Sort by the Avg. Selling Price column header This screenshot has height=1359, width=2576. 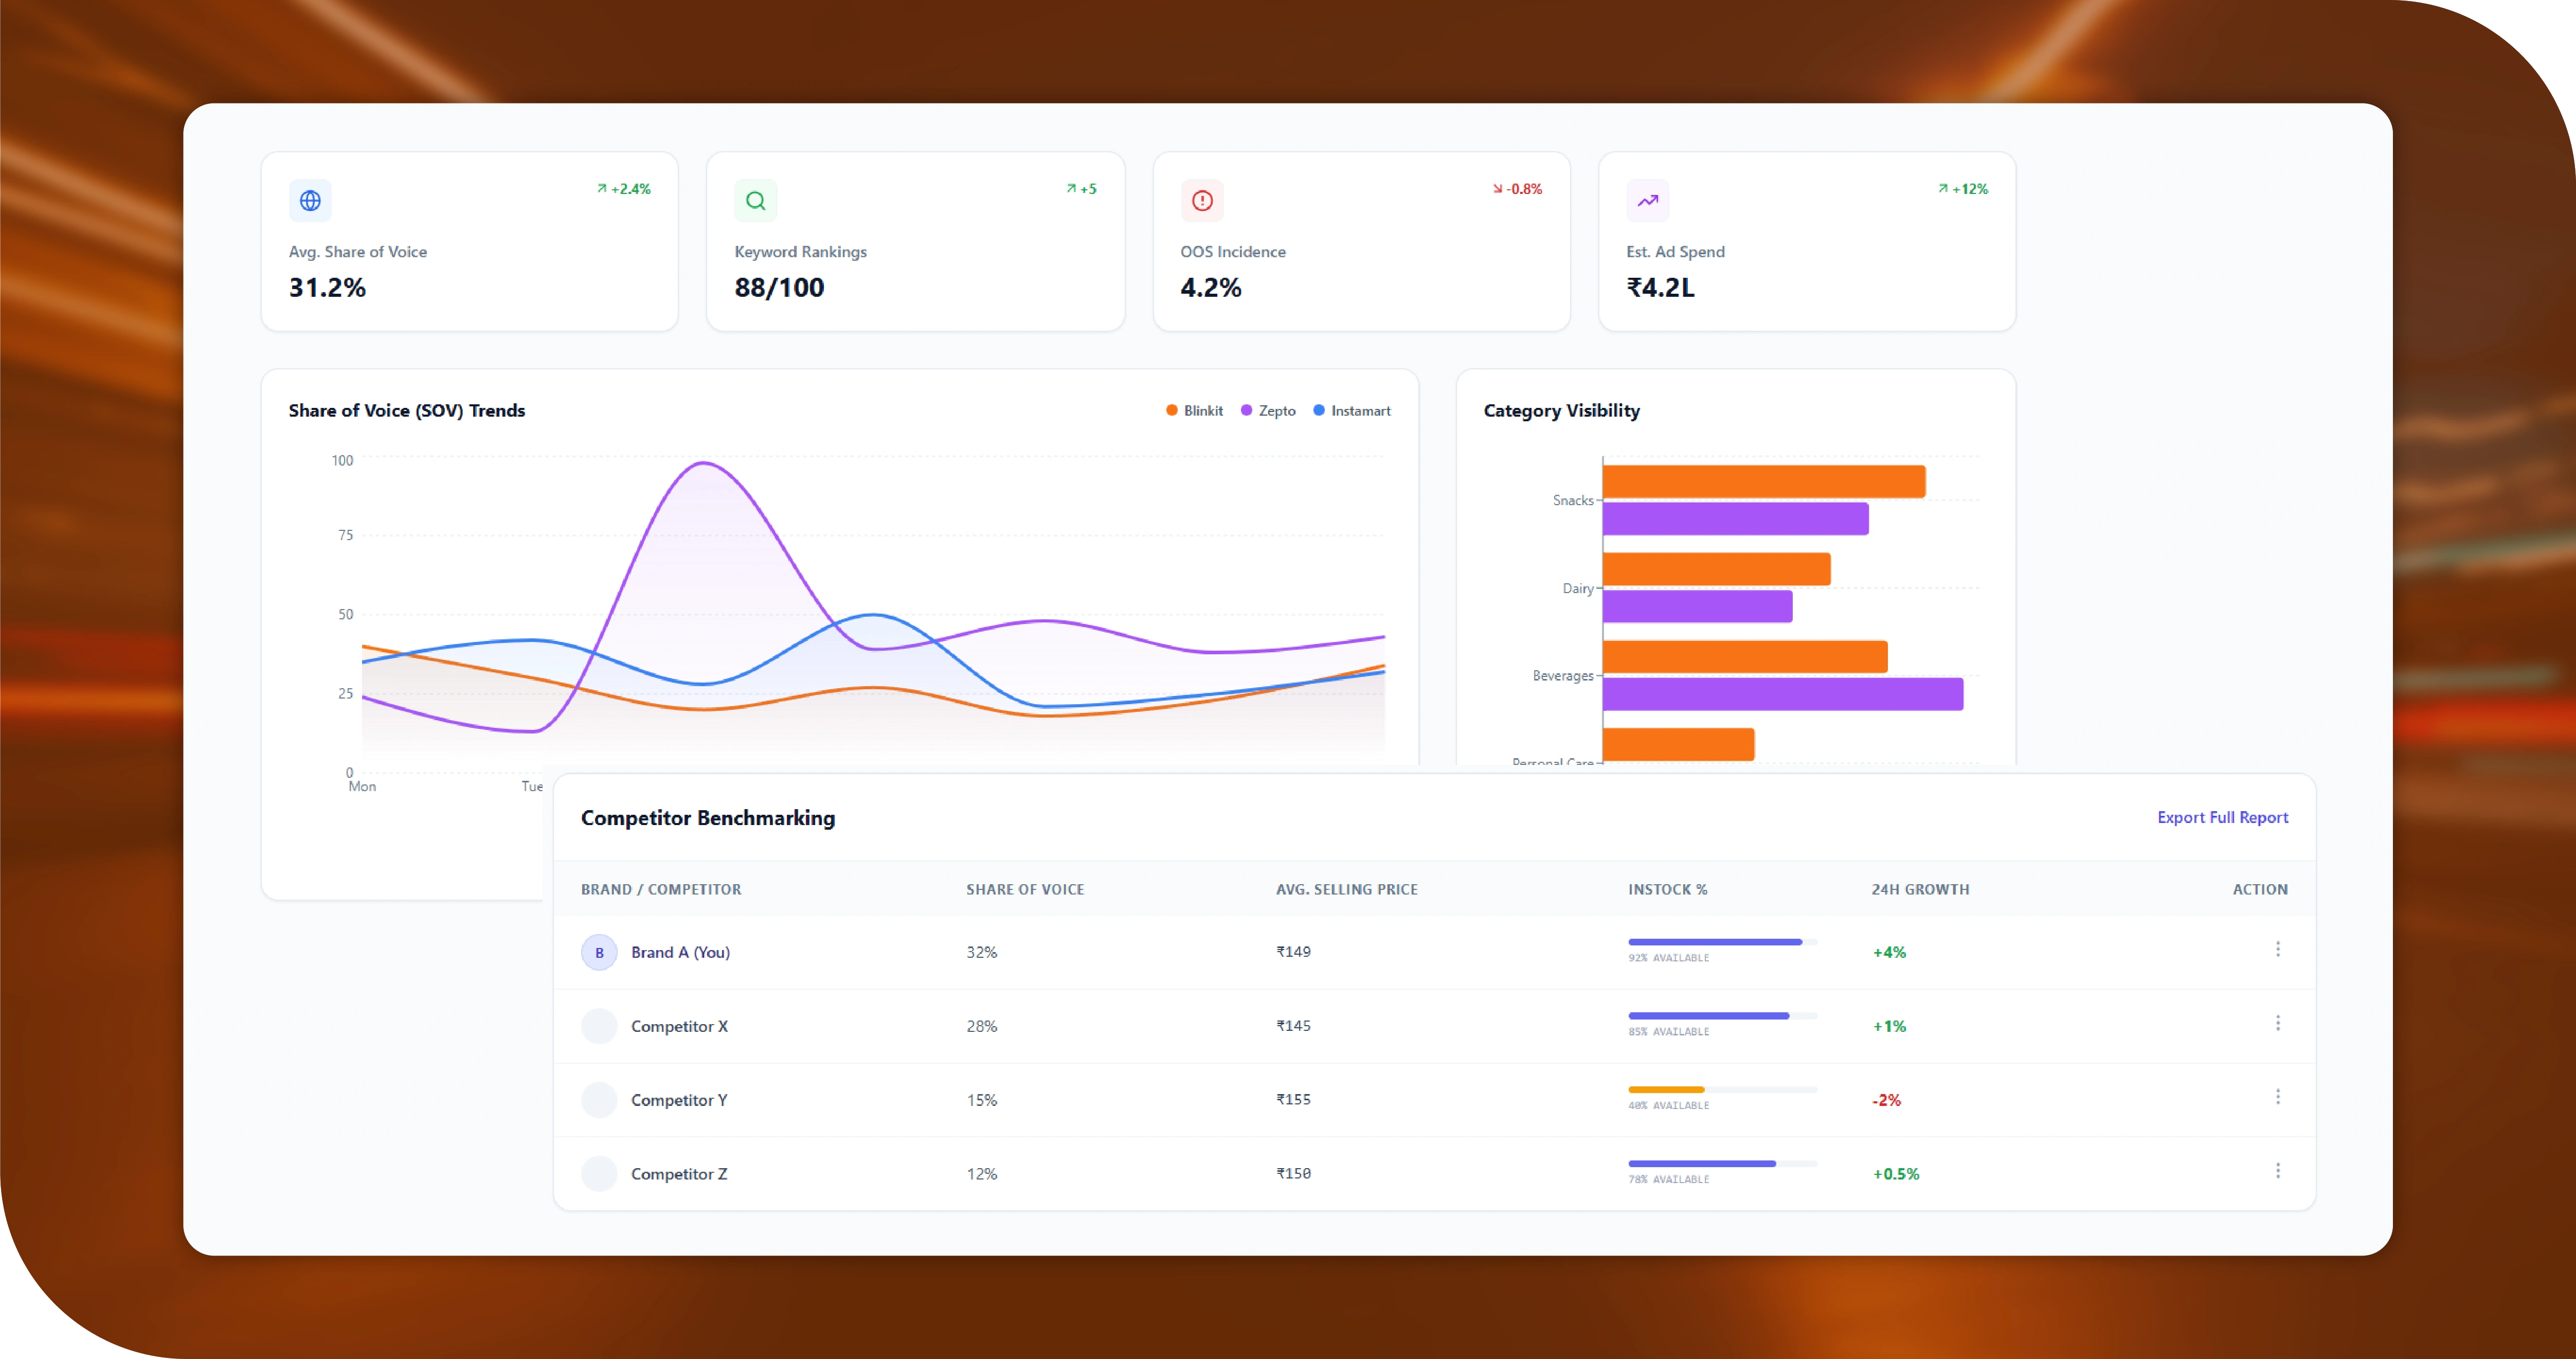(1346, 889)
